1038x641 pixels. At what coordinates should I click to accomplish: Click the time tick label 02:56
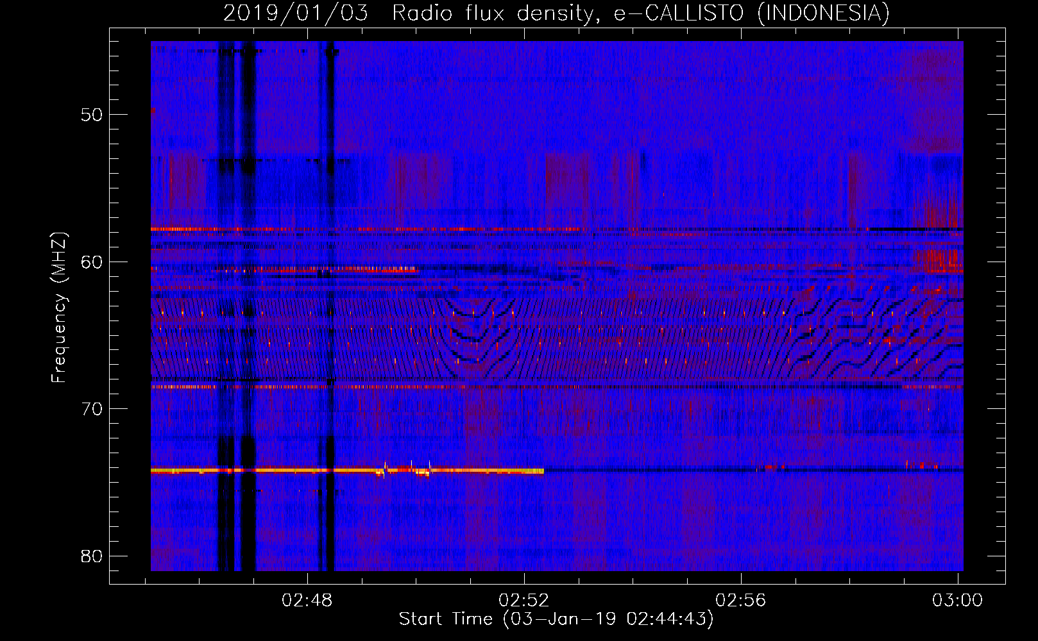tap(741, 601)
